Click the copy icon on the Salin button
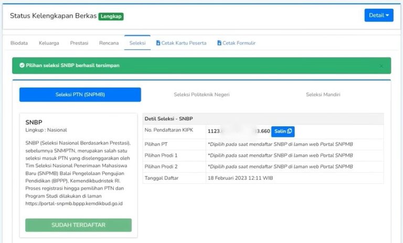403x243 pixels. (290, 131)
